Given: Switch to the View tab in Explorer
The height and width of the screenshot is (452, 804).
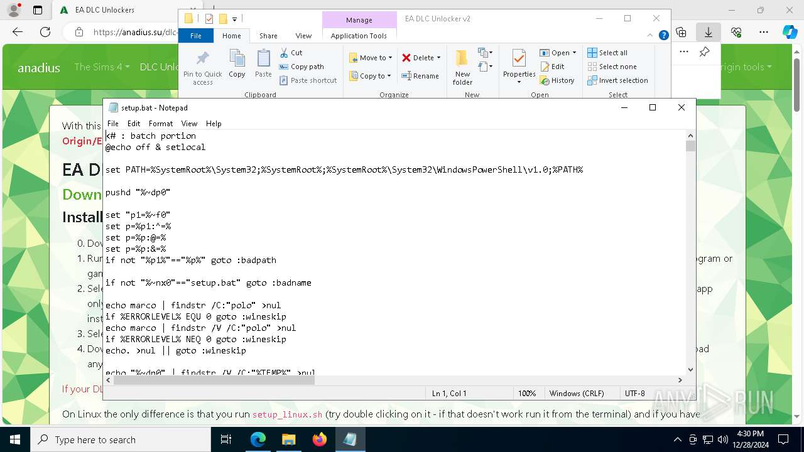Looking at the screenshot, I should (303, 36).
